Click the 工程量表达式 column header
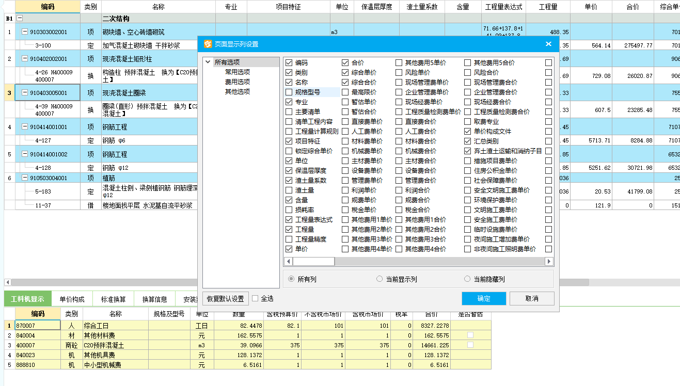The width and height of the screenshot is (680, 386). tap(503, 7)
